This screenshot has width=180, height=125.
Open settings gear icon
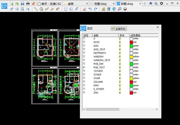[x=161, y=3]
